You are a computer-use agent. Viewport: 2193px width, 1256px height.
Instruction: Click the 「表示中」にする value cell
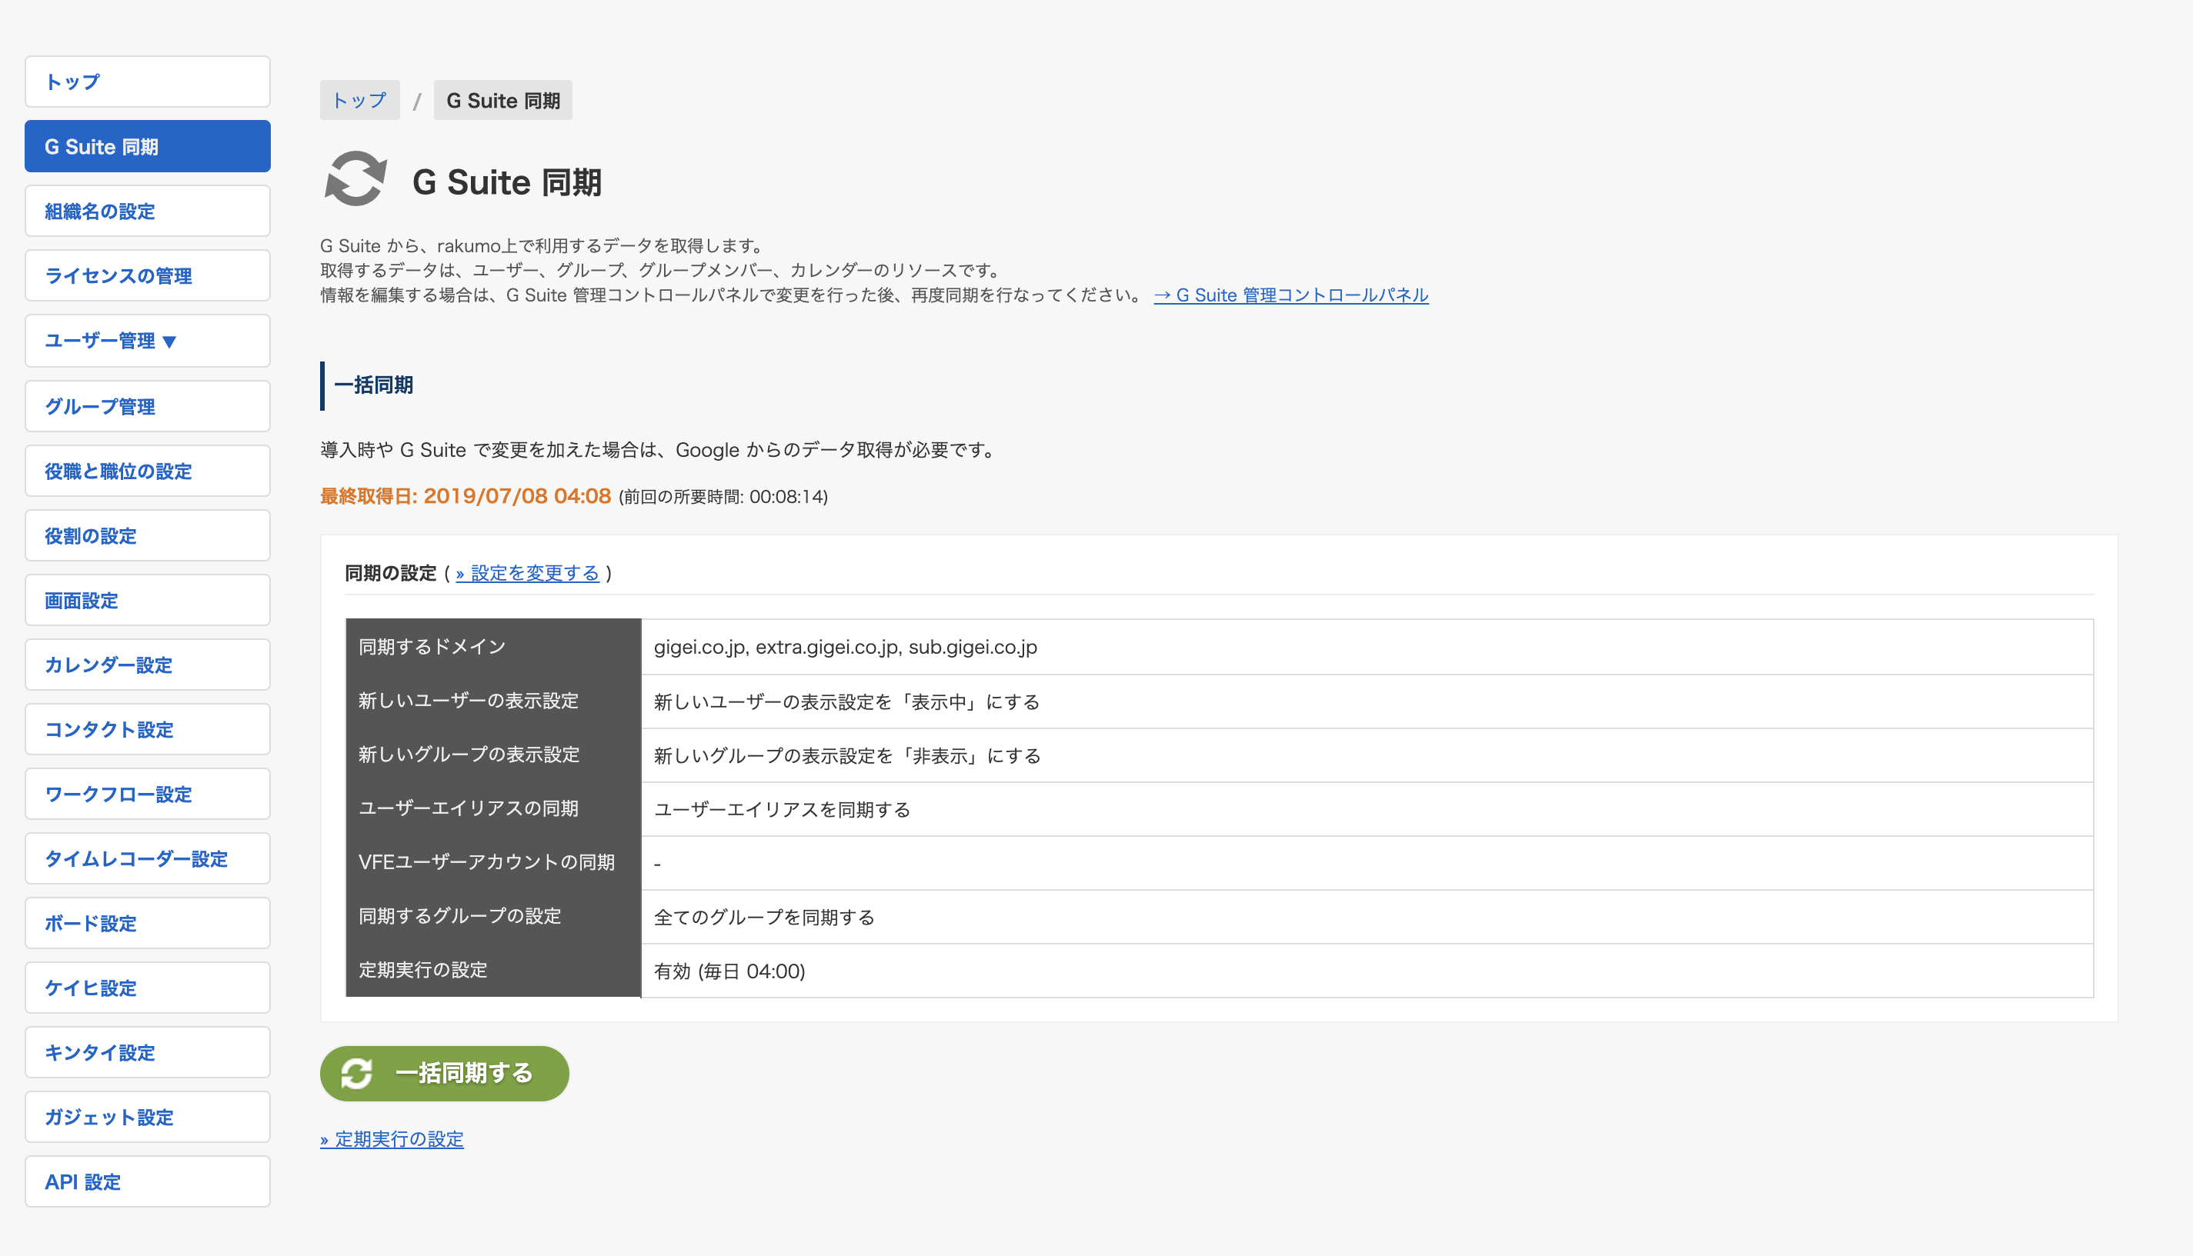(1367, 702)
